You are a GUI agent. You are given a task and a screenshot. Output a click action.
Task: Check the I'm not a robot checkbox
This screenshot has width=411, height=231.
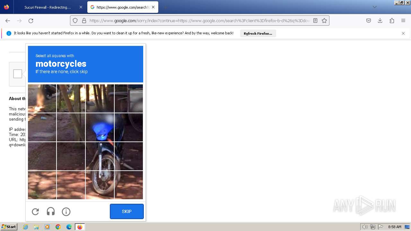18,74
